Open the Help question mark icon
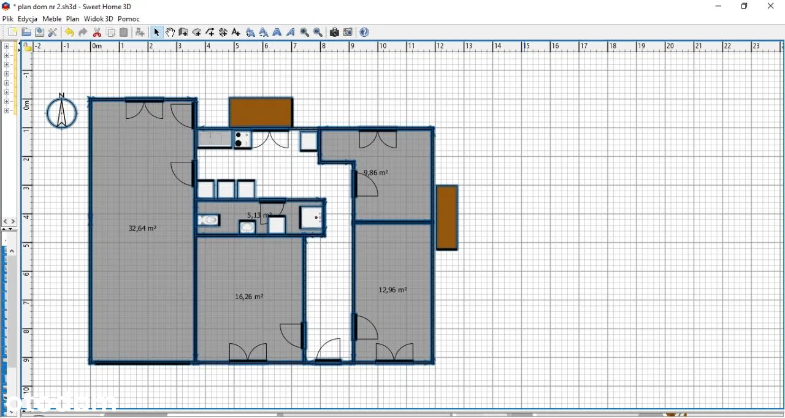The width and height of the screenshot is (785, 418). [364, 32]
